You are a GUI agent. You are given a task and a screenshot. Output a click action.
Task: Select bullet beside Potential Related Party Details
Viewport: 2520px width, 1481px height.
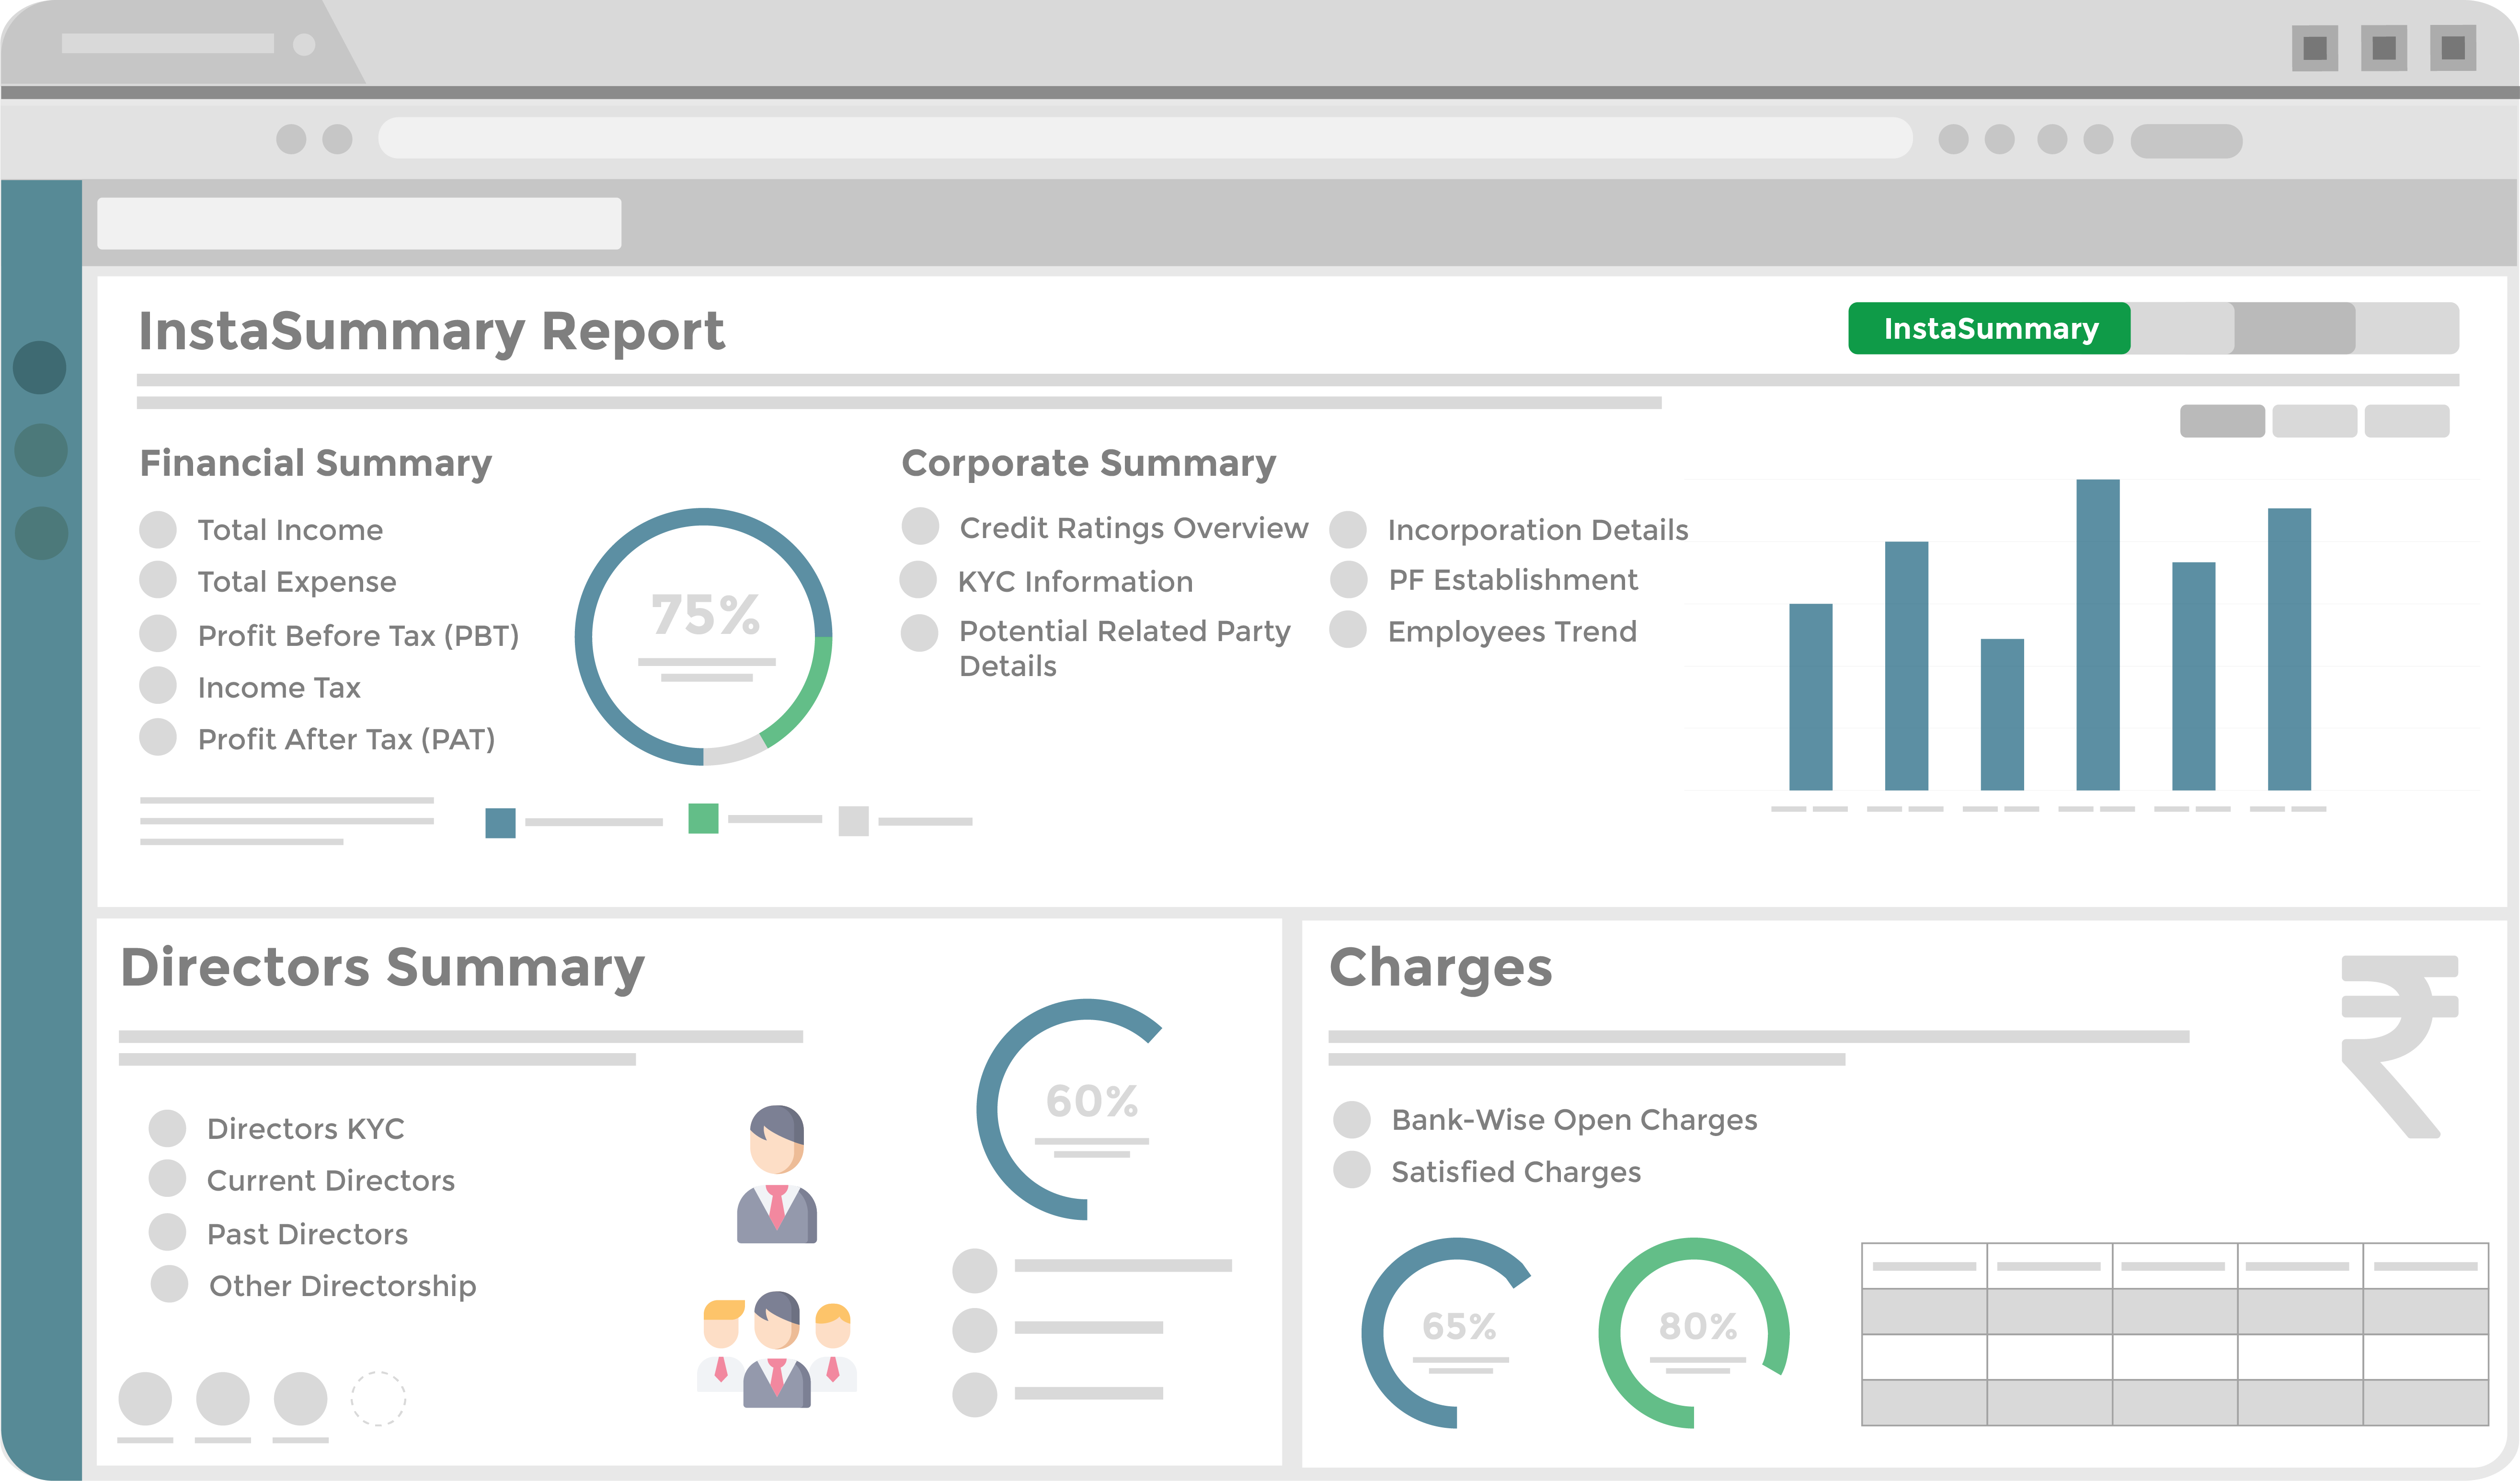pyautogui.click(x=919, y=632)
